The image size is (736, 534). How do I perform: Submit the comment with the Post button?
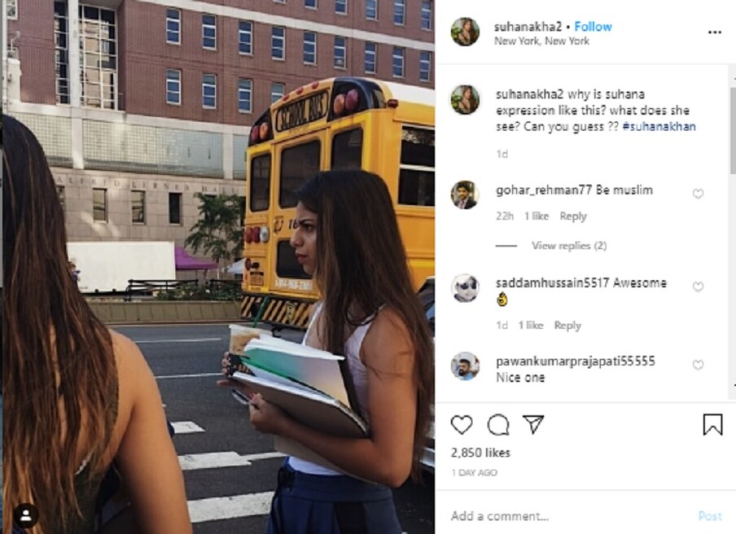click(710, 516)
